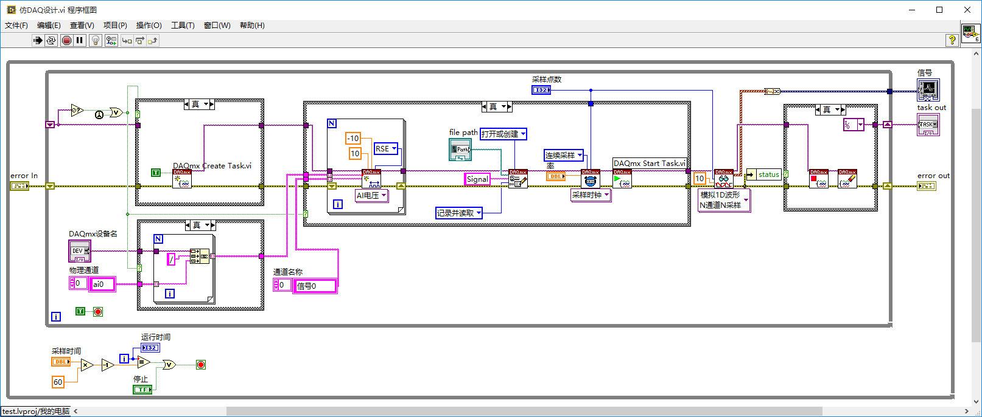982x417 pixels.
Task: Toggle the Retain Wire Values button
Action: pos(111,40)
